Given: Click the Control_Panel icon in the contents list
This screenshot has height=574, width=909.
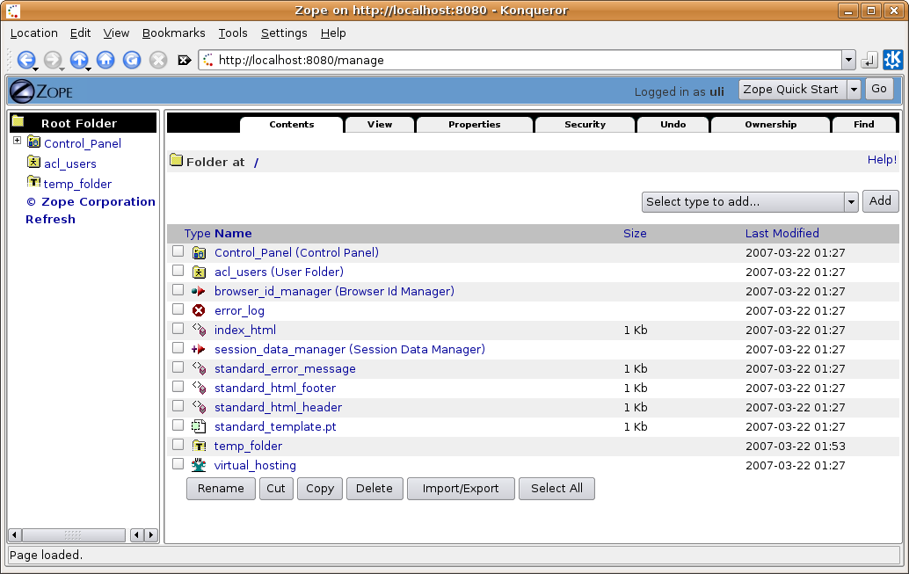Looking at the screenshot, I should tap(199, 253).
